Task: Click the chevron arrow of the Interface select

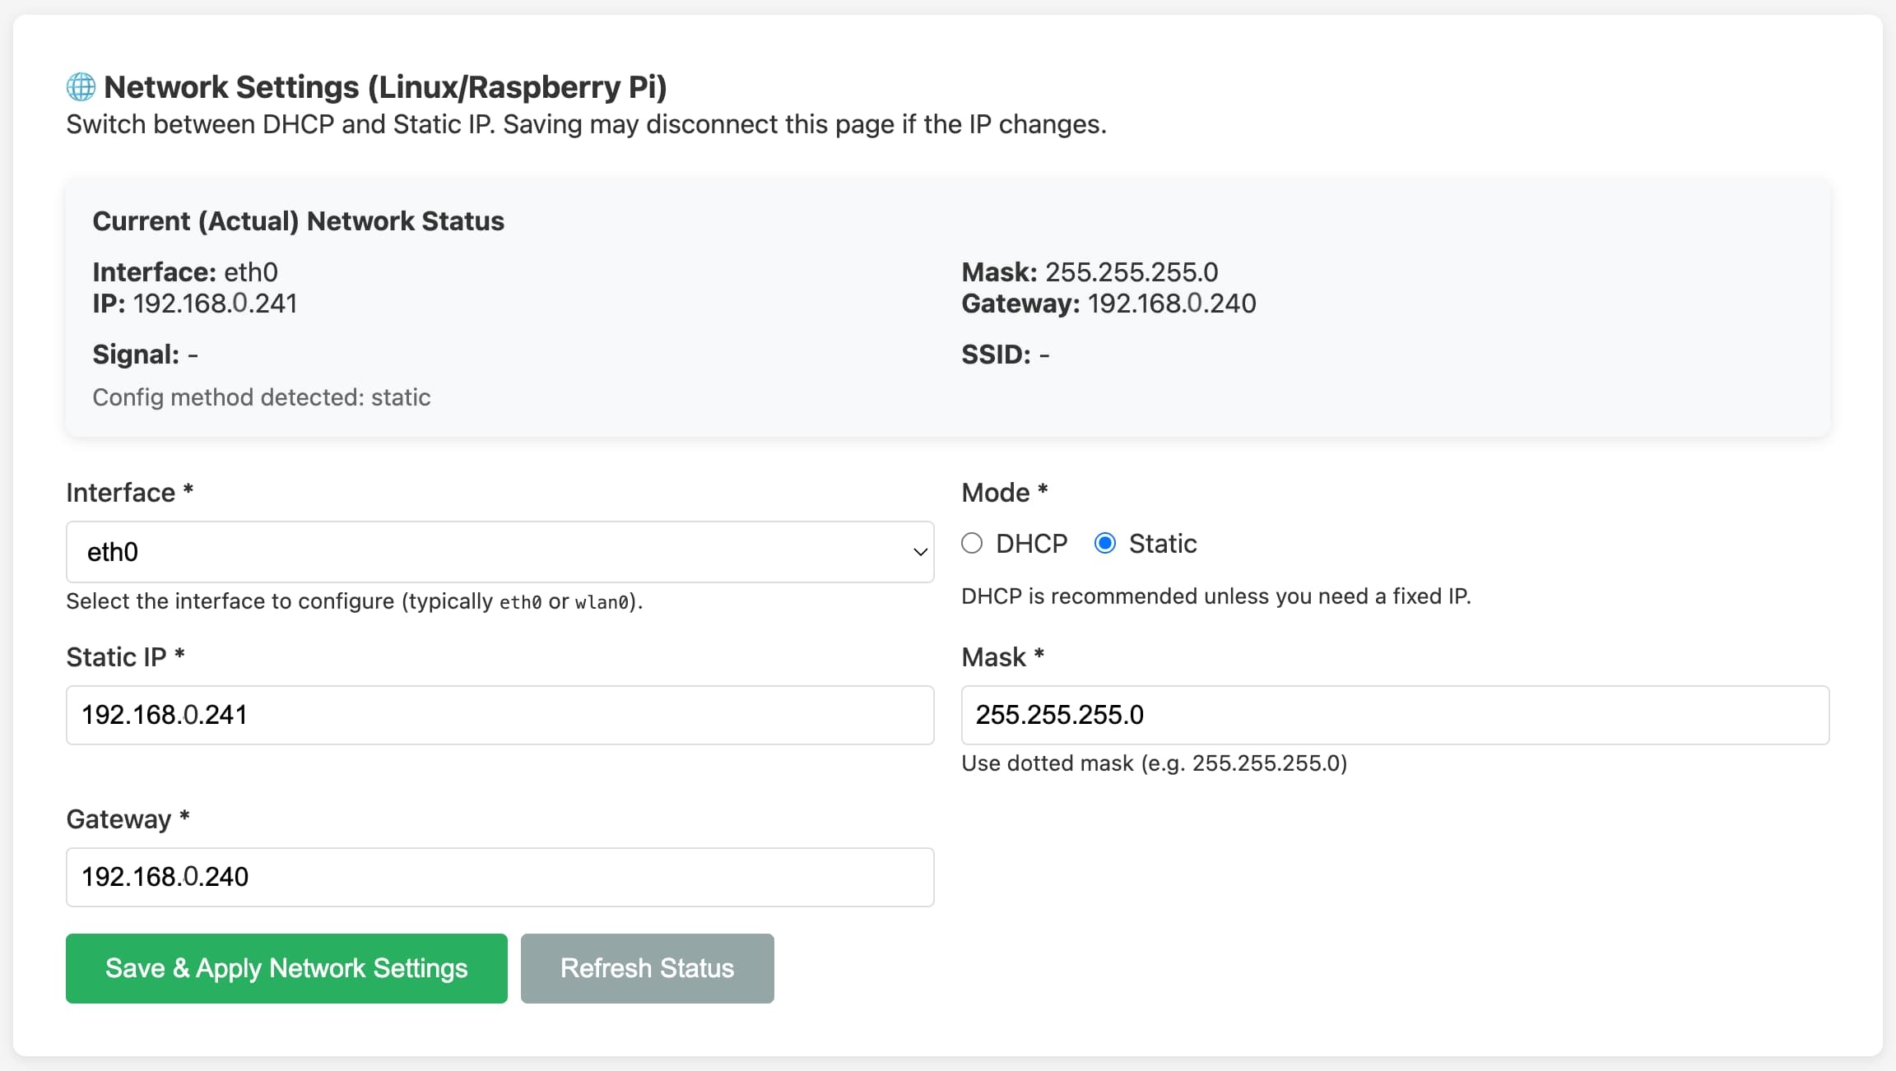Action: coord(920,552)
